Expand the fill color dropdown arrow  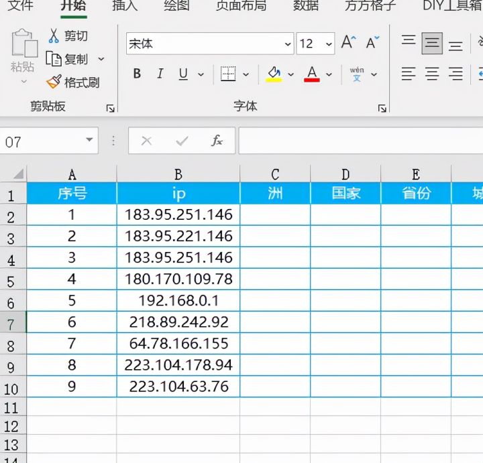click(290, 74)
